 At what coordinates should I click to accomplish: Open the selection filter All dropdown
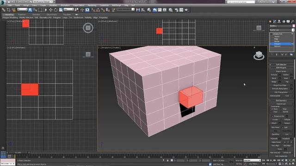pyautogui.click(x=22, y=9)
